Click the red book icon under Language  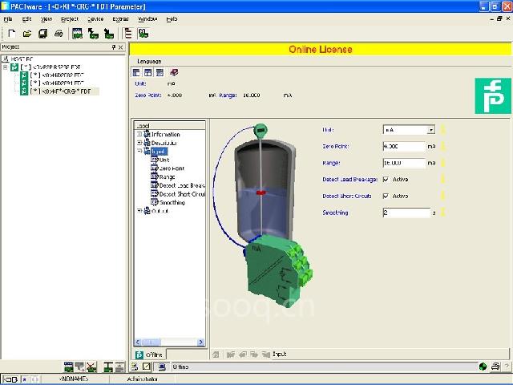(174, 72)
